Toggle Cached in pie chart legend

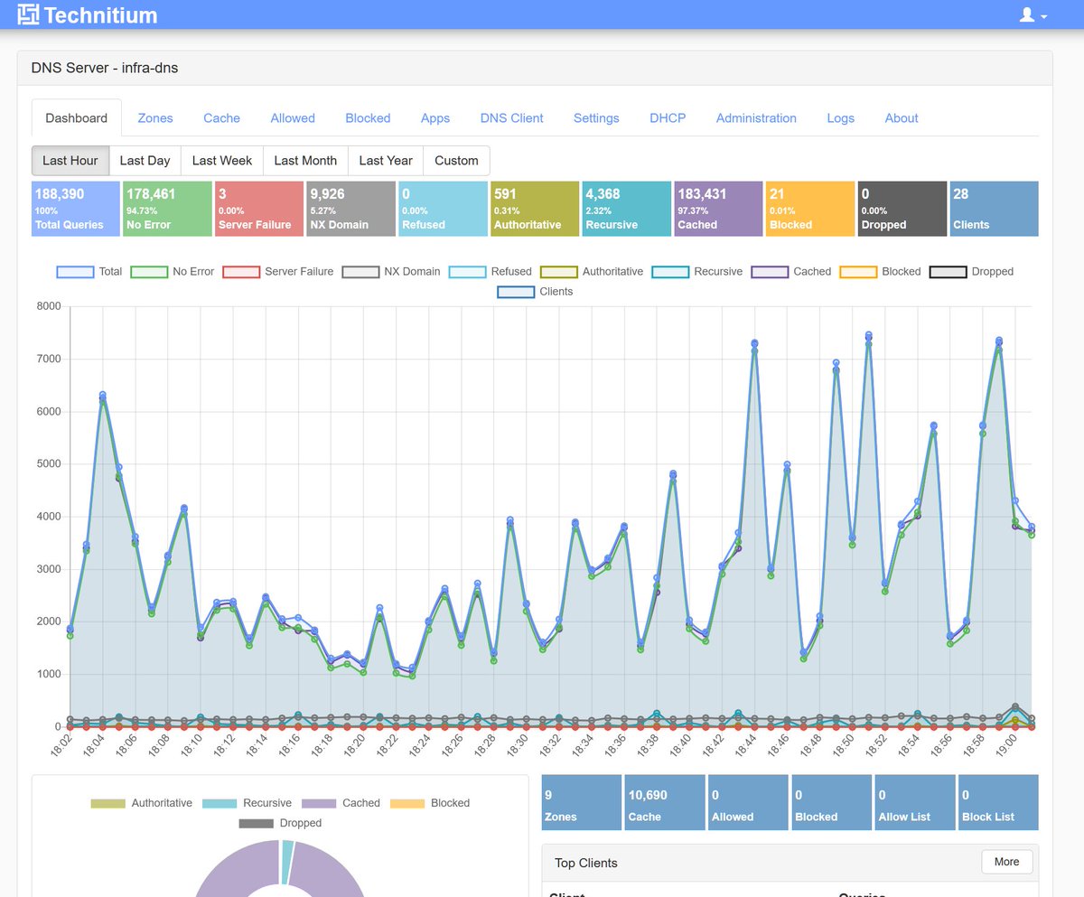coord(341,803)
